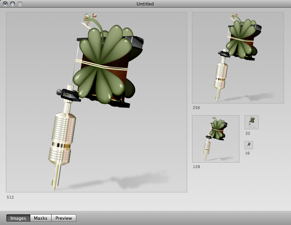Select the Images tab
The width and height of the screenshot is (291, 225).
click(18, 218)
